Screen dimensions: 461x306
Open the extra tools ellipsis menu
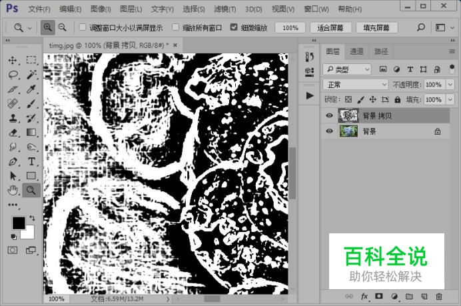point(13,205)
